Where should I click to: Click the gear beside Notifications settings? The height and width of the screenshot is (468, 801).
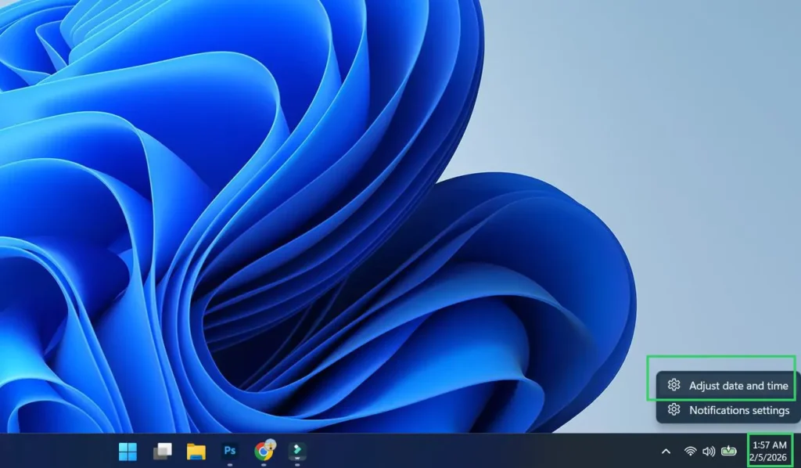pos(673,410)
